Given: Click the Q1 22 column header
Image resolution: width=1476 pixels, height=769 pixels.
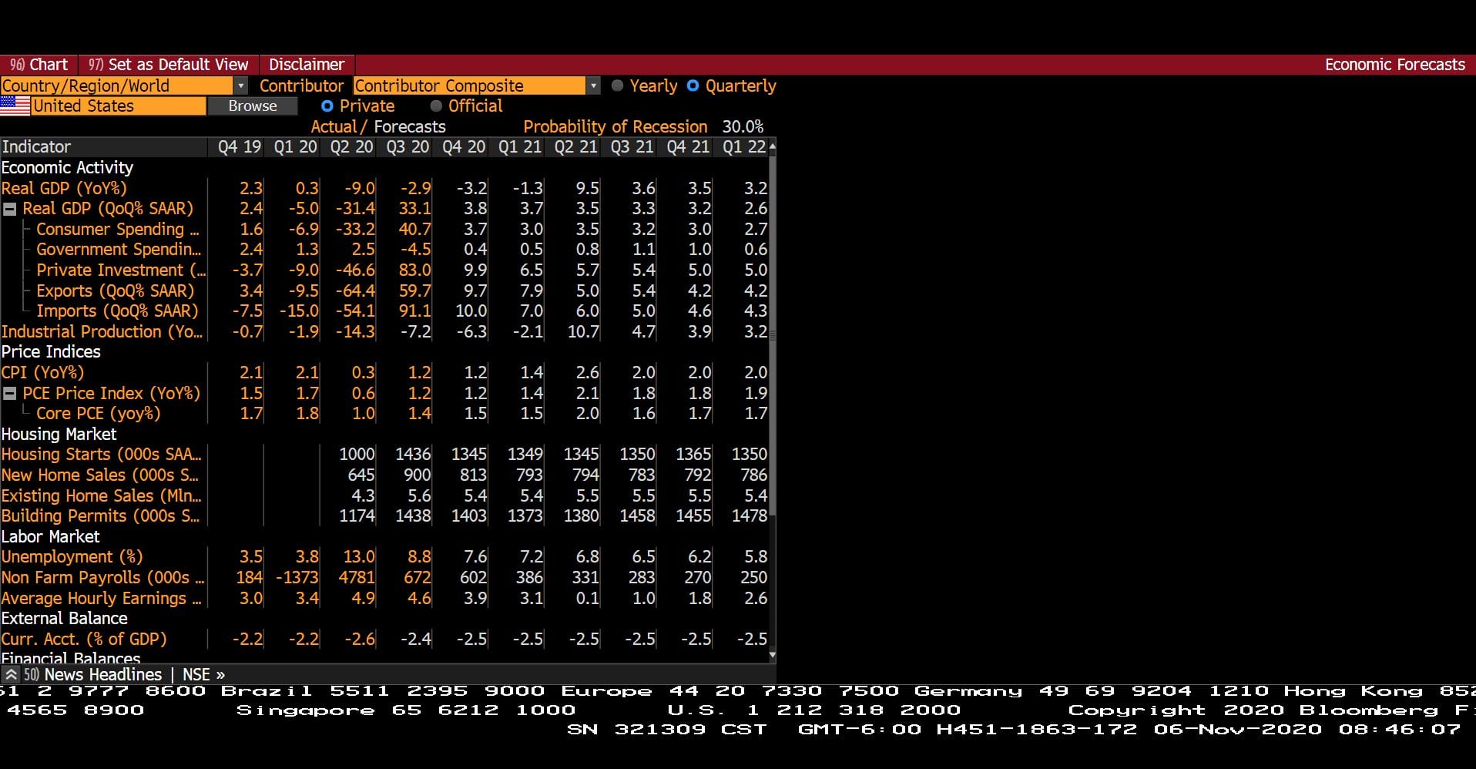Looking at the screenshot, I should [743, 146].
